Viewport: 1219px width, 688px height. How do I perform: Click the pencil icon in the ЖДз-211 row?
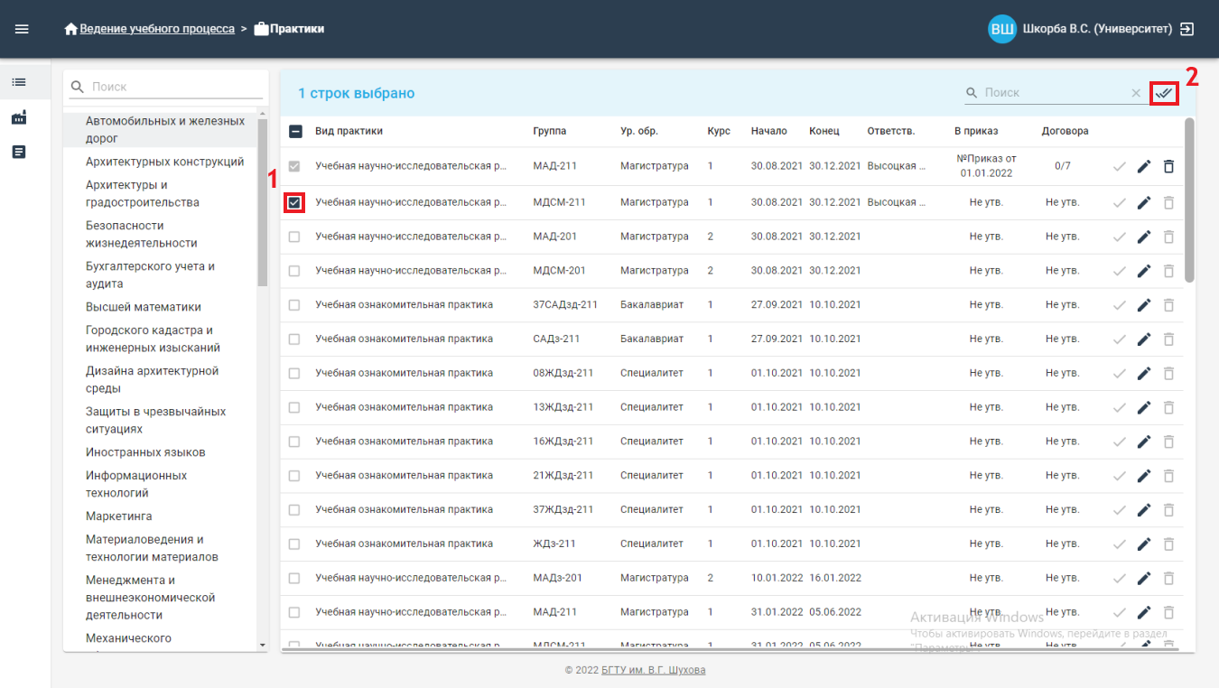[1144, 544]
